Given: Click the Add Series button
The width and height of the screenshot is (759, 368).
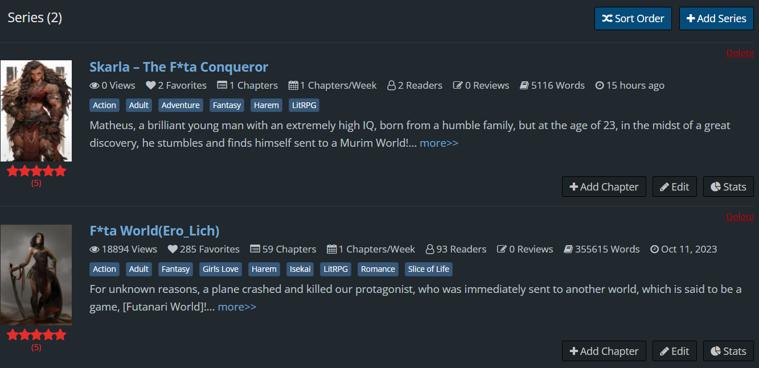Looking at the screenshot, I should [716, 18].
